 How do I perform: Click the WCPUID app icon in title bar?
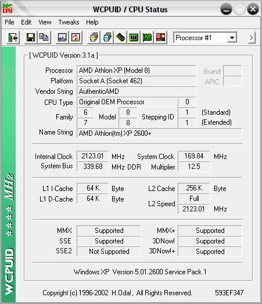tap(8, 9)
